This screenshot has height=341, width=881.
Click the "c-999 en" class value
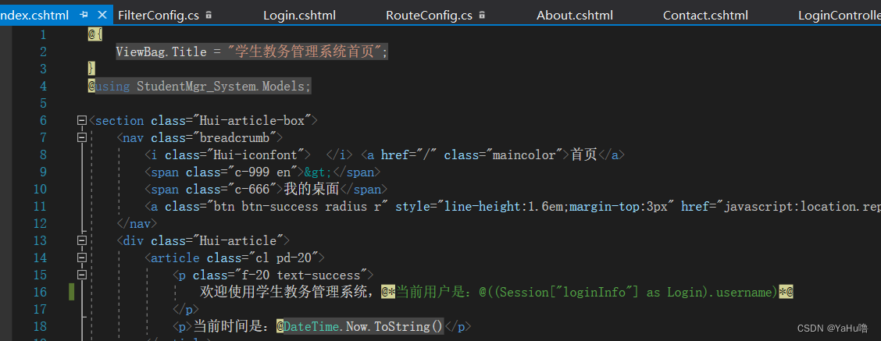click(x=259, y=172)
